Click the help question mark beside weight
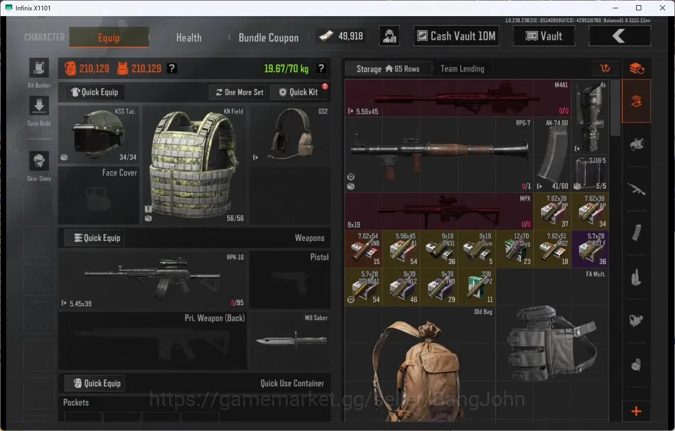 (x=321, y=68)
